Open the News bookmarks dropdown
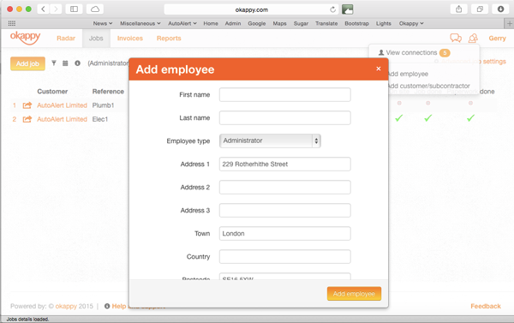This screenshot has height=323, width=514. tap(103, 23)
